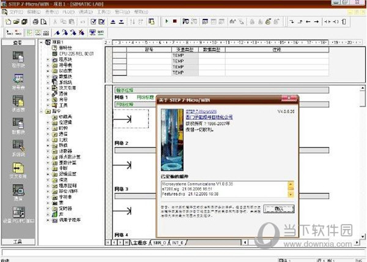Expand the 位逻辑 instruction folder
This screenshot has width=367, height=262.
coord(48,122)
